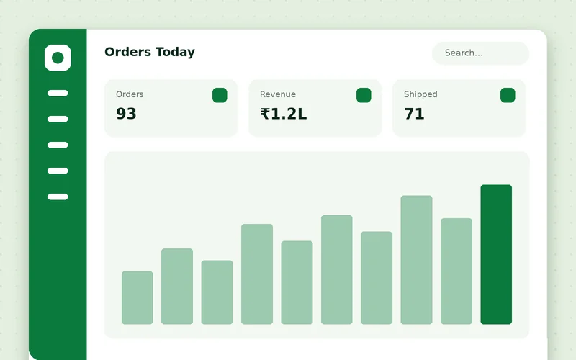Select the seventh bar in the chart

click(377, 278)
